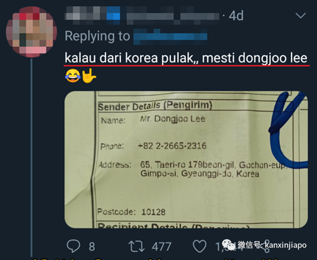Click the rock-on hand emoji
The width and height of the screenshot is (317, 260).
tap(89, 76)
